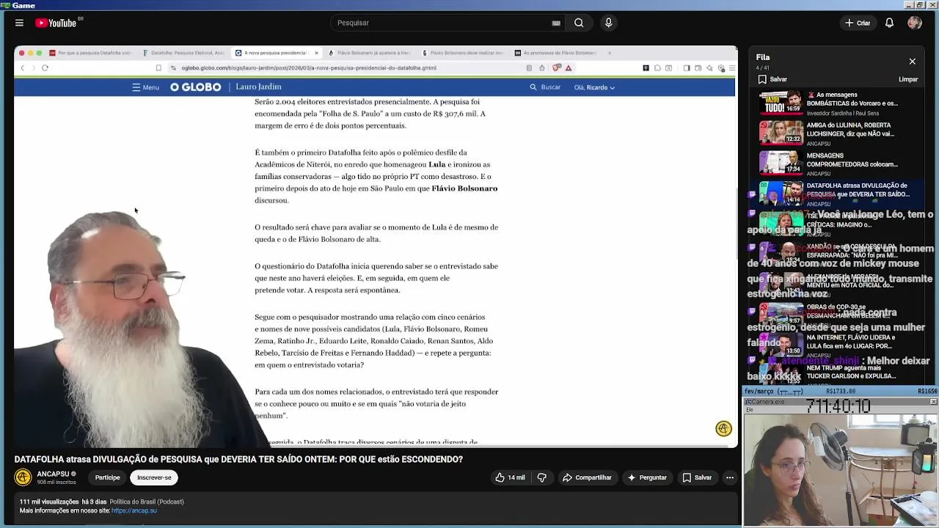Clear the queue with Limpar

pos(908,79)
